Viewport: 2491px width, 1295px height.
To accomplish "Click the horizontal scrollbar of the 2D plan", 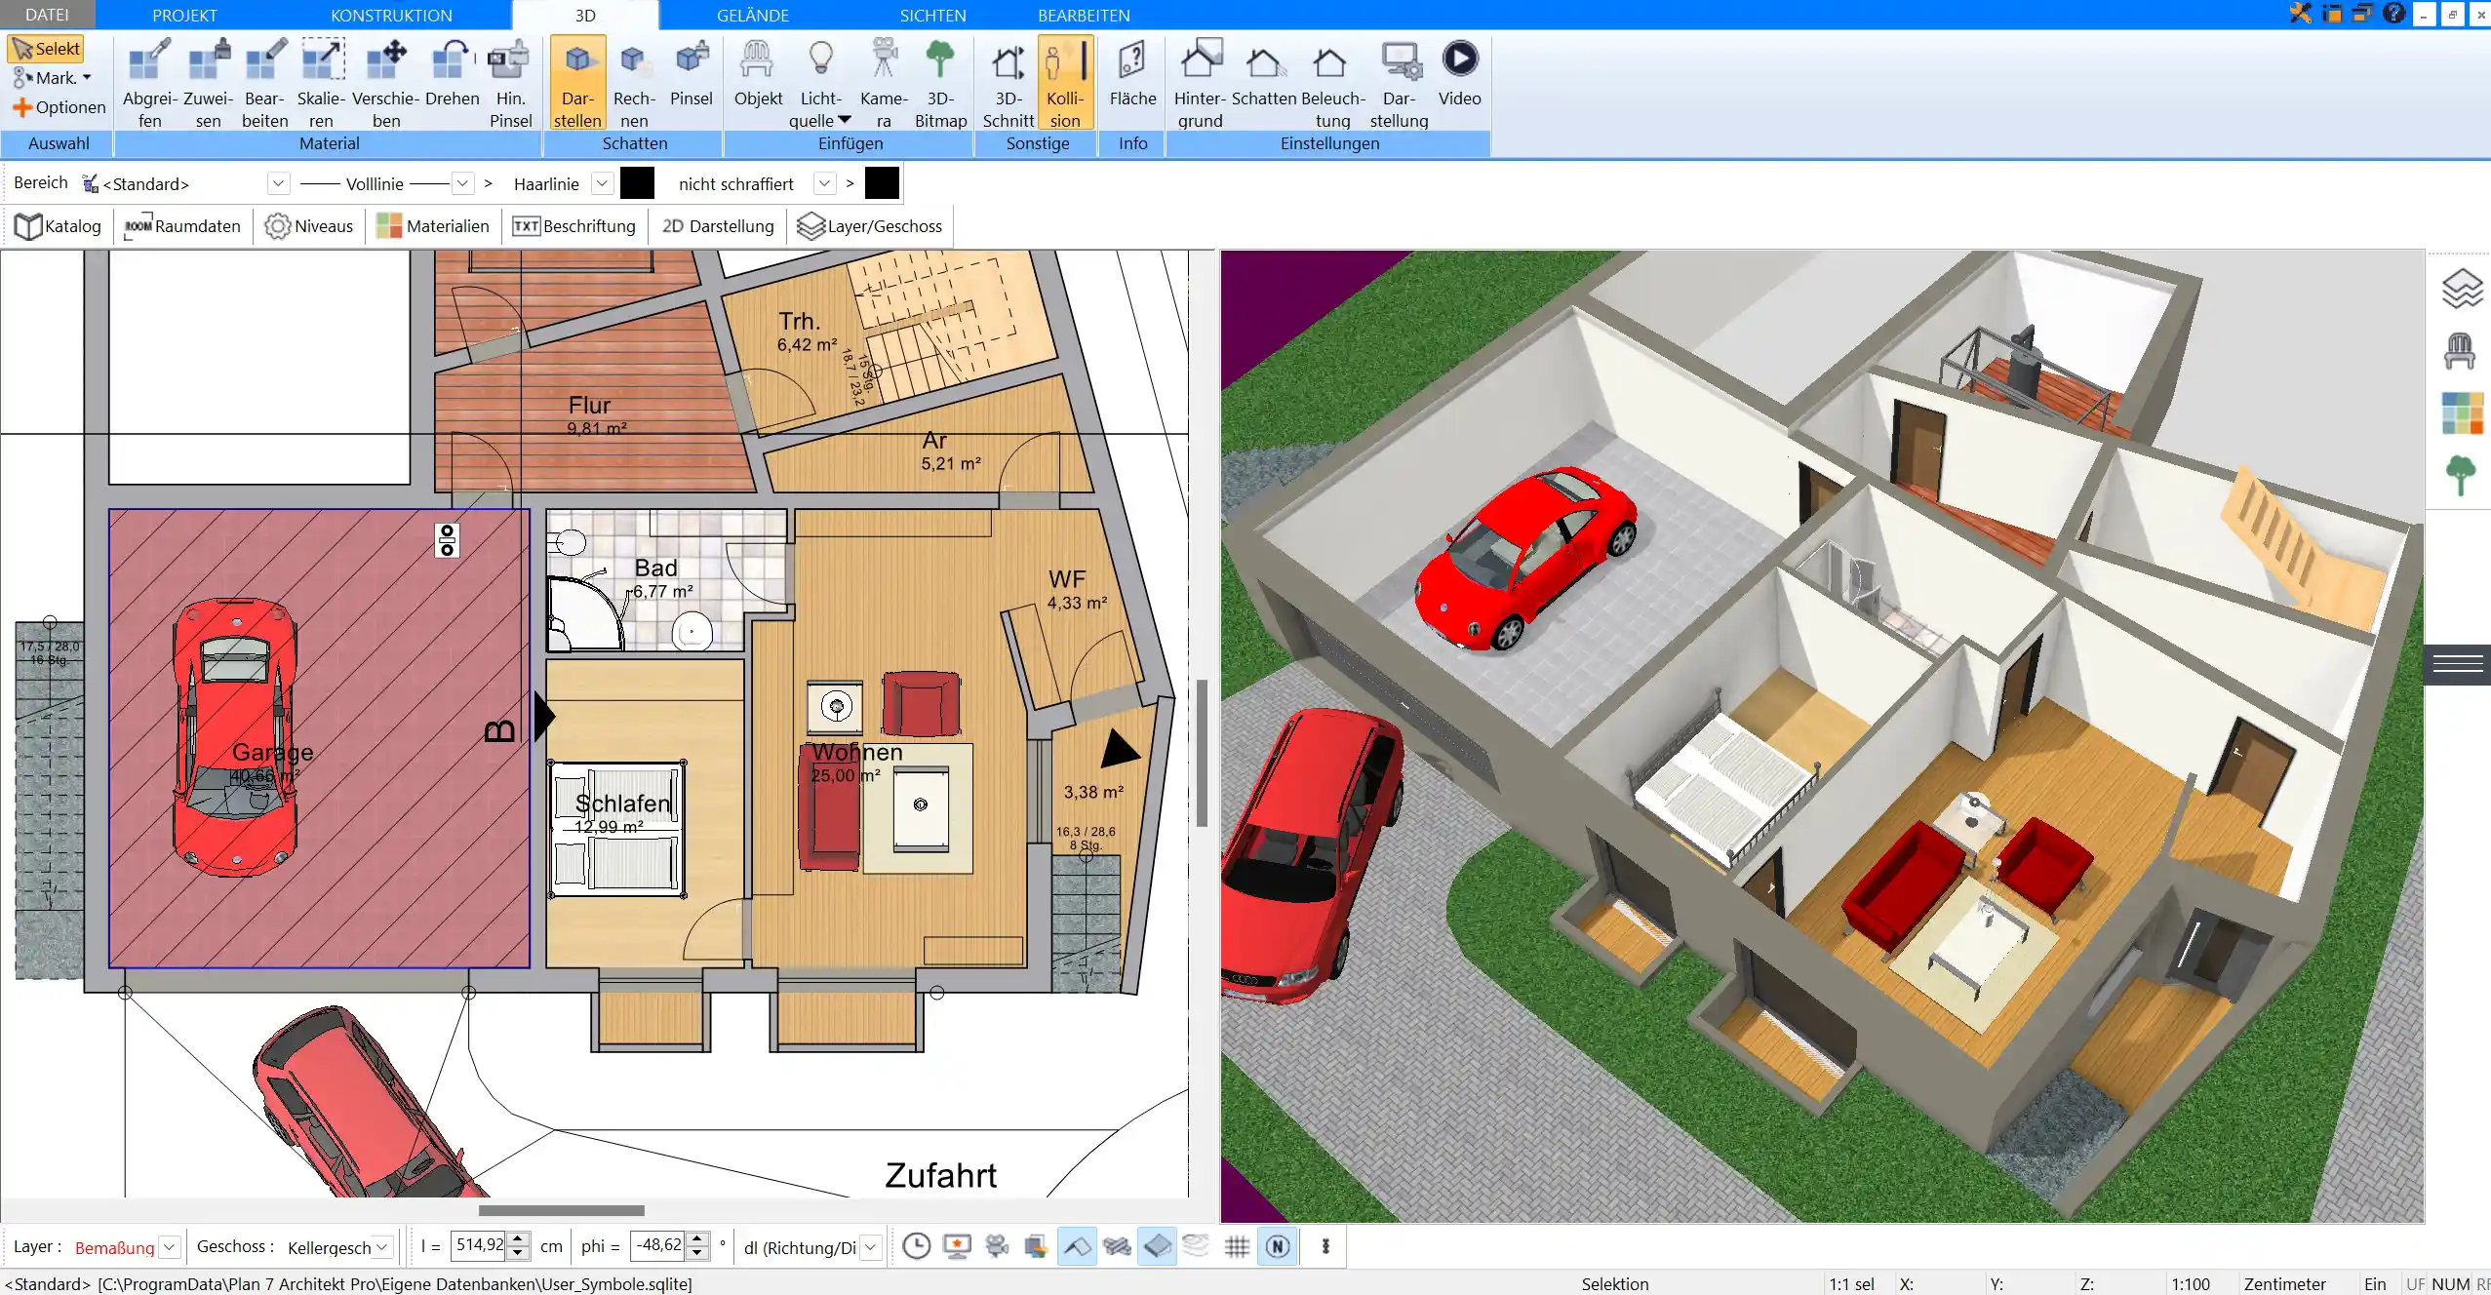I will click(x=561, y=1210).
